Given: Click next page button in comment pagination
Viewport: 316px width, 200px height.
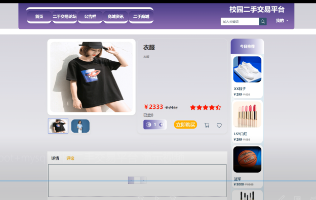Looking at the screenshot, I should click(143, 180).
